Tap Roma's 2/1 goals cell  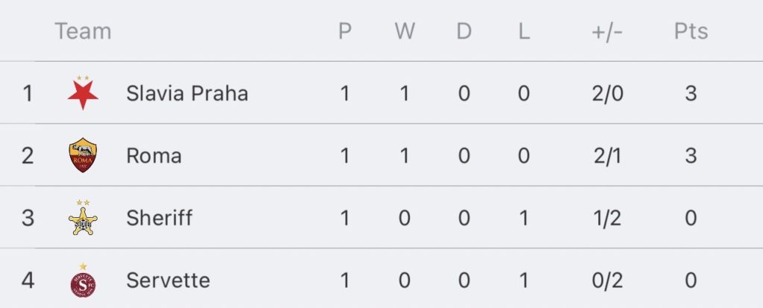(607, 155)
